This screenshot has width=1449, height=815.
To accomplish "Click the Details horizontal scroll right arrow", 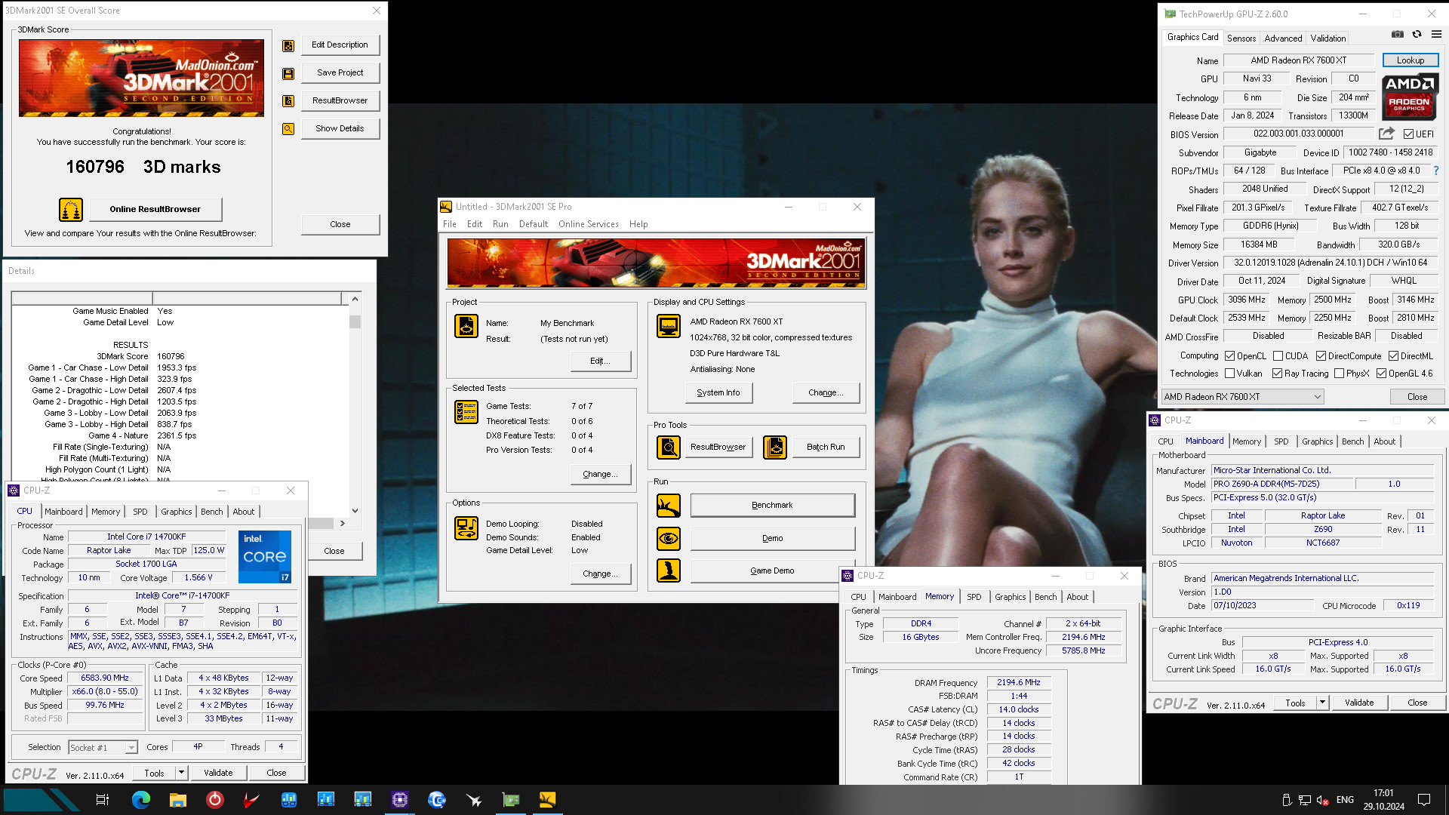I will point(342,523).
